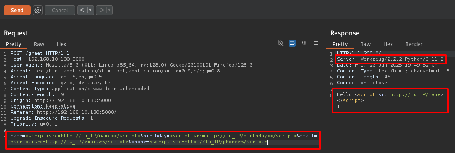Toggle hide non-printable eye-slash icon
Screen dimensions: 455x153
pyautogui.click(x=280, y=43)
